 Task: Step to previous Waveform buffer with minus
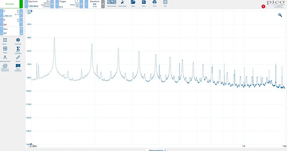[x=86, y=4]
